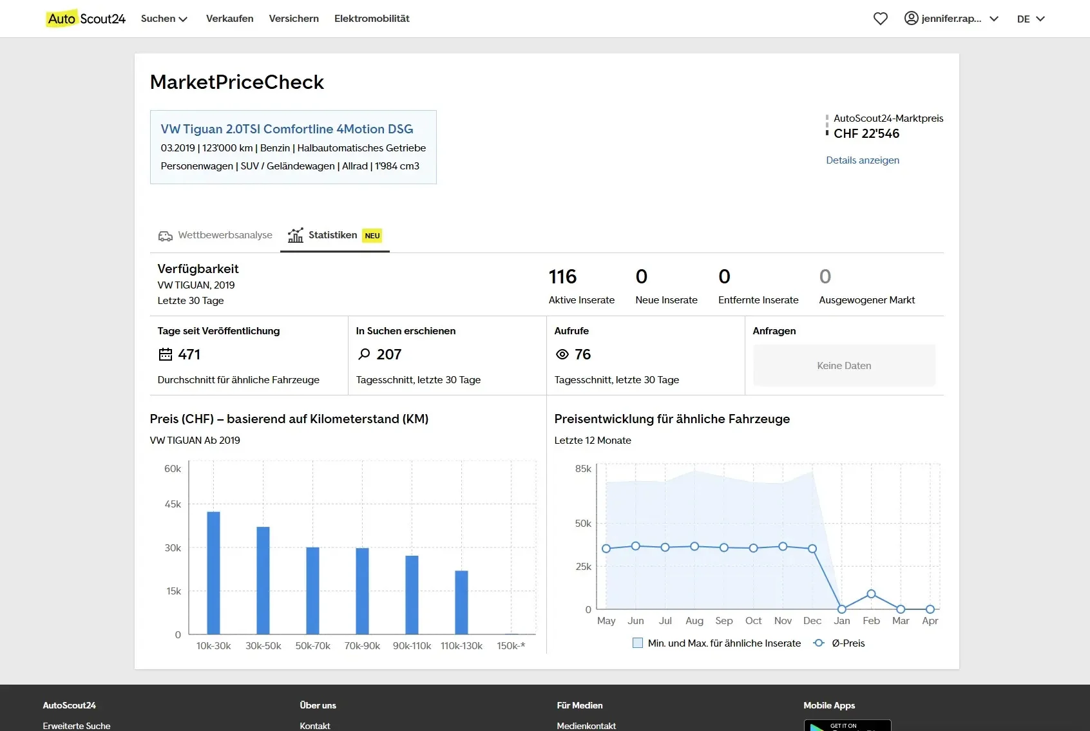Toggle the Ø-Preis legend series
Screen dimensions: 1090x731
point(839,643)
